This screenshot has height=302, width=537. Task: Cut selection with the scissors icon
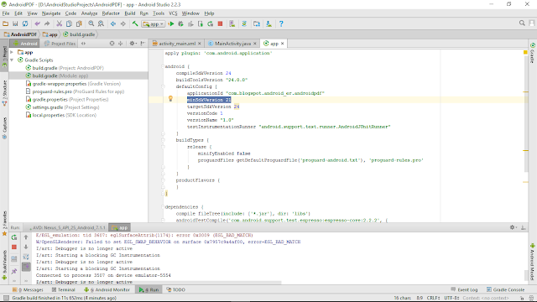(60, 23)
